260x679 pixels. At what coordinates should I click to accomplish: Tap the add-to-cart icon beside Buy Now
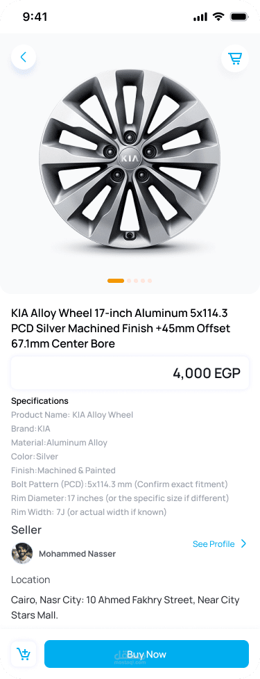click(x=24, y=653)
